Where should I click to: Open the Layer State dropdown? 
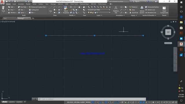(x=99, y=10)
